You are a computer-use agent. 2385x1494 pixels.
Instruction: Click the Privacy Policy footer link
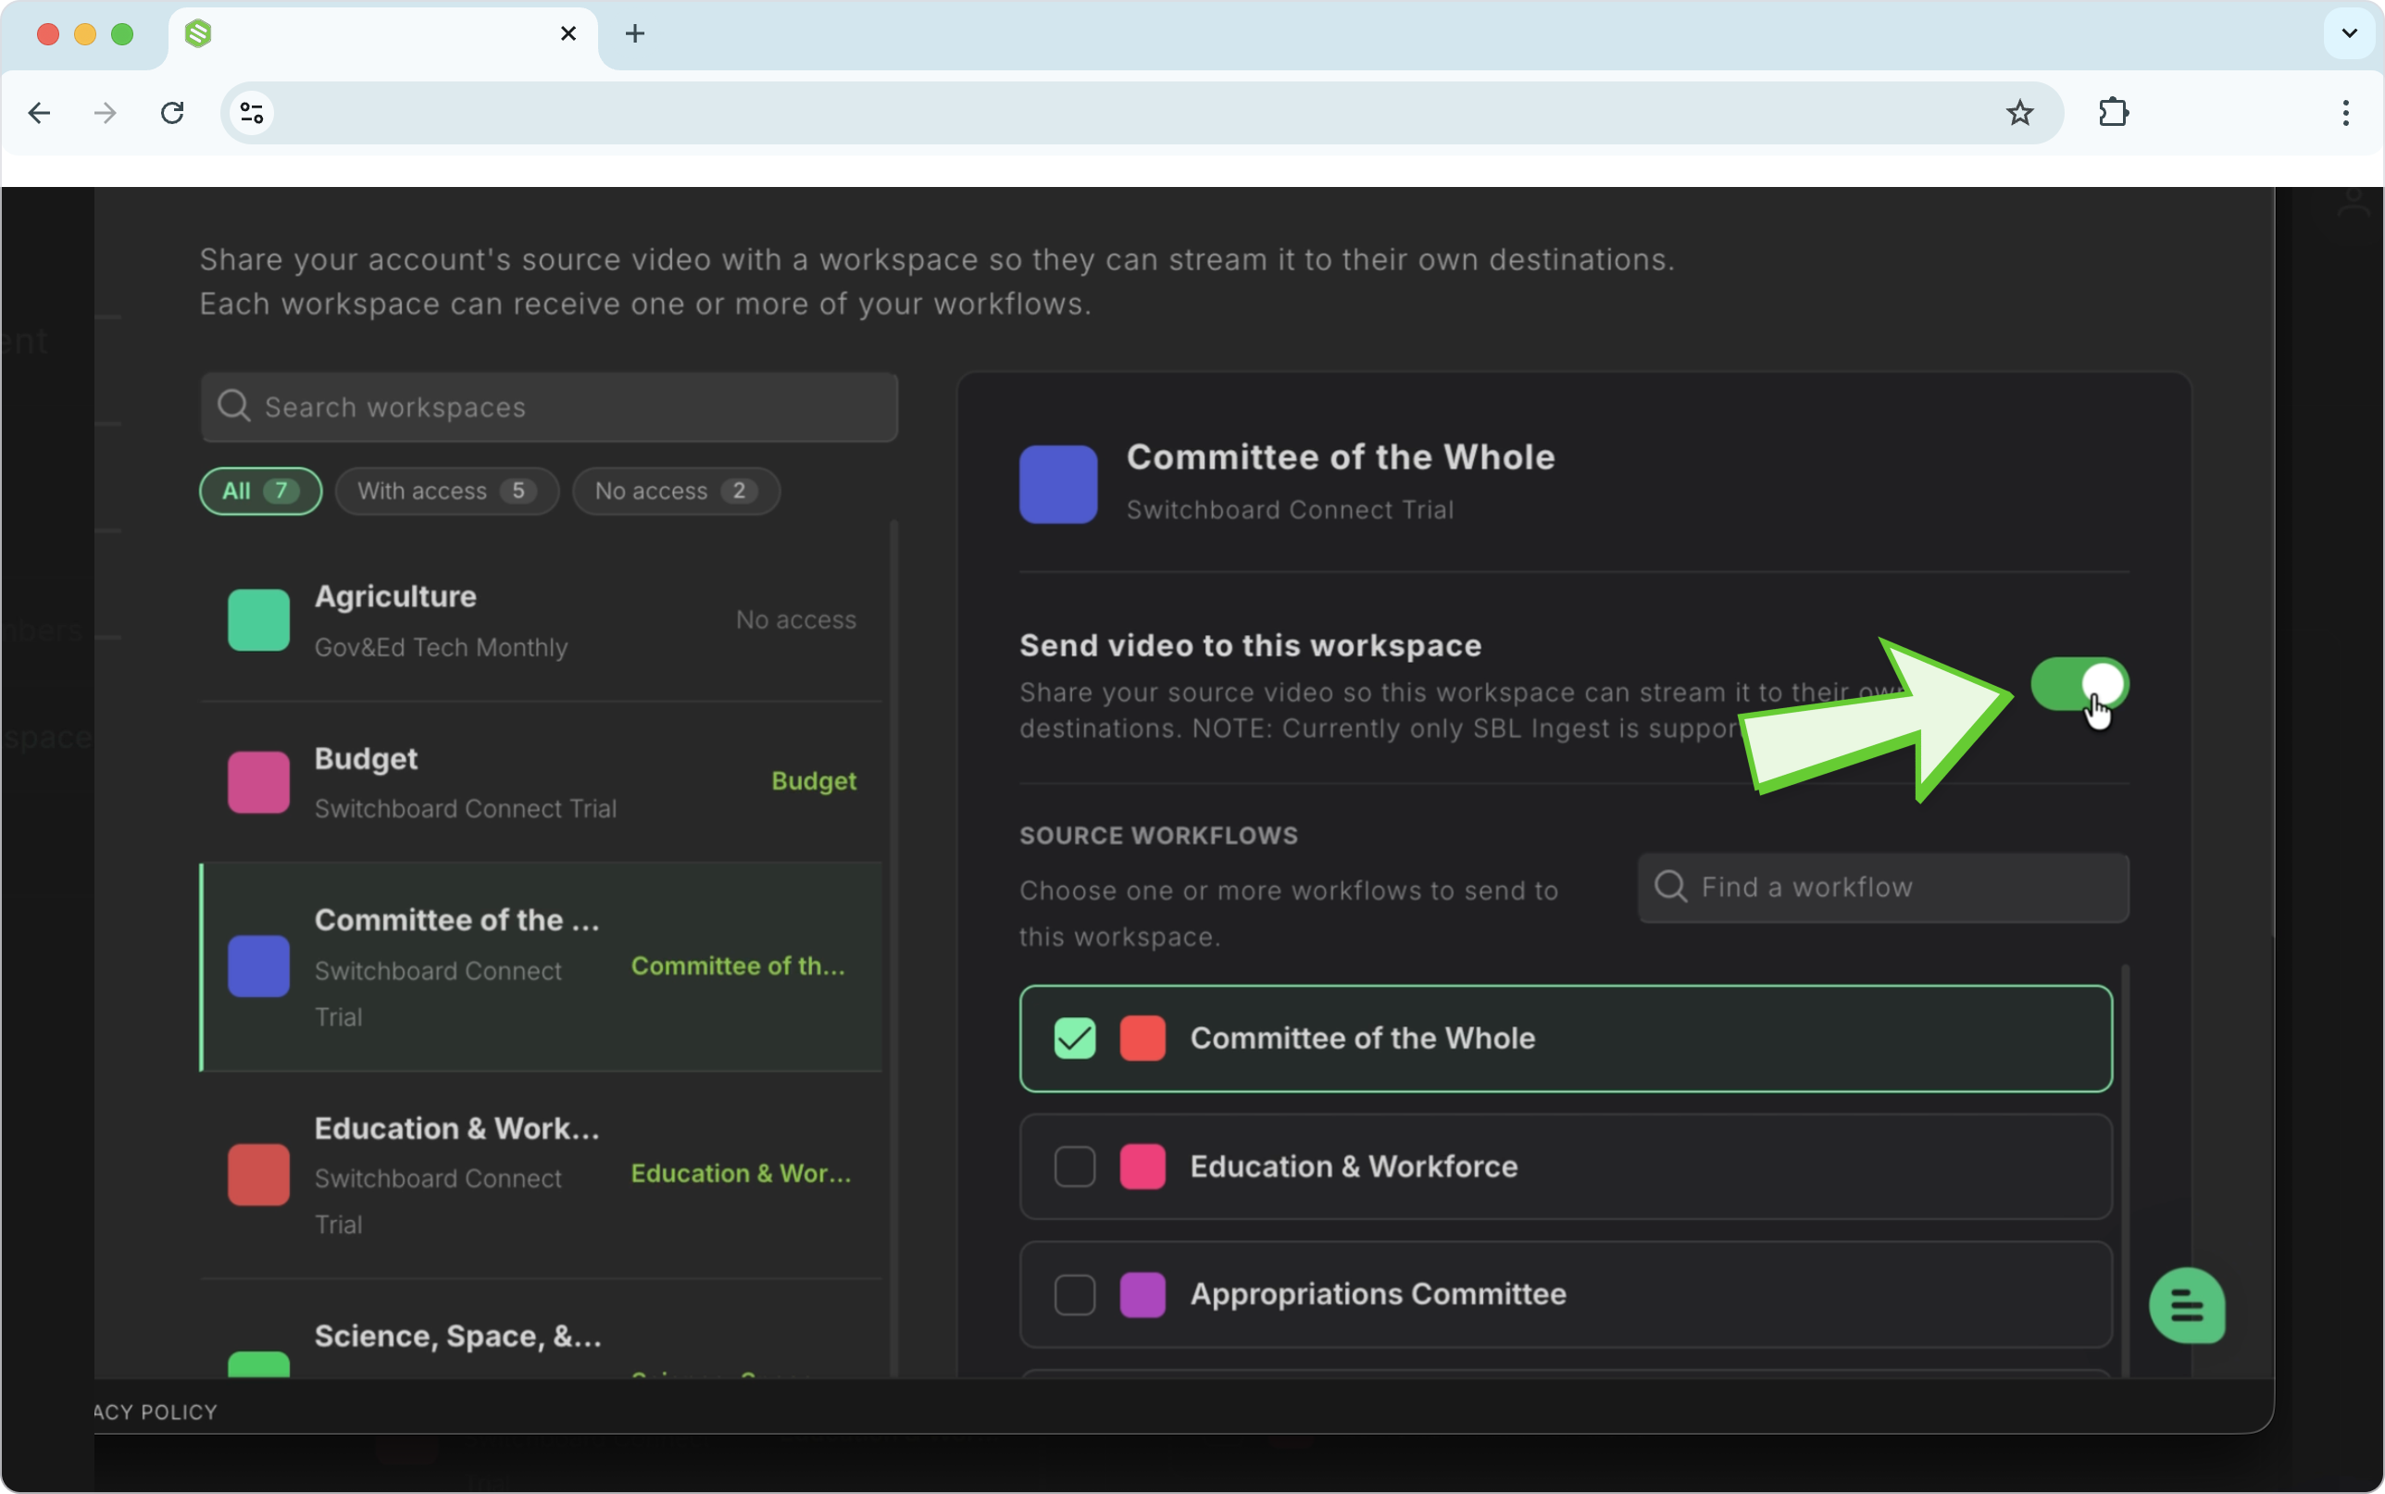[x=156, y=1412]
